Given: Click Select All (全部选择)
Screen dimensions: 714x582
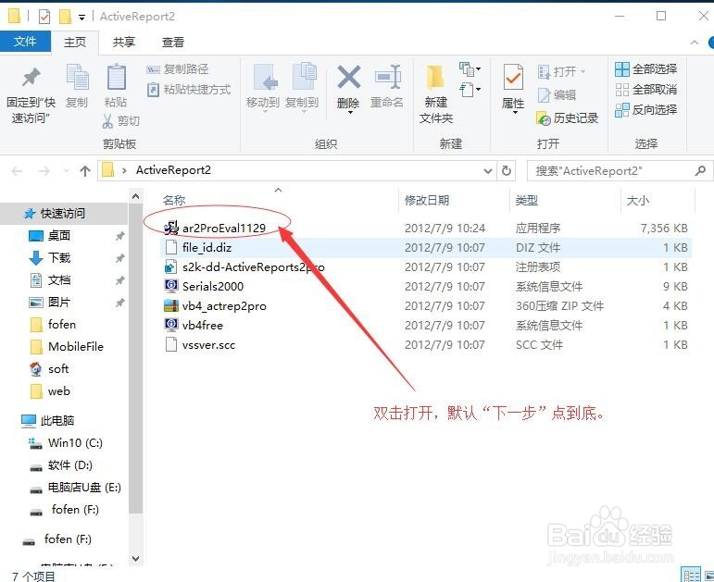Looking at the screenshot, I should pyautogui.click(x=645, y=69).
